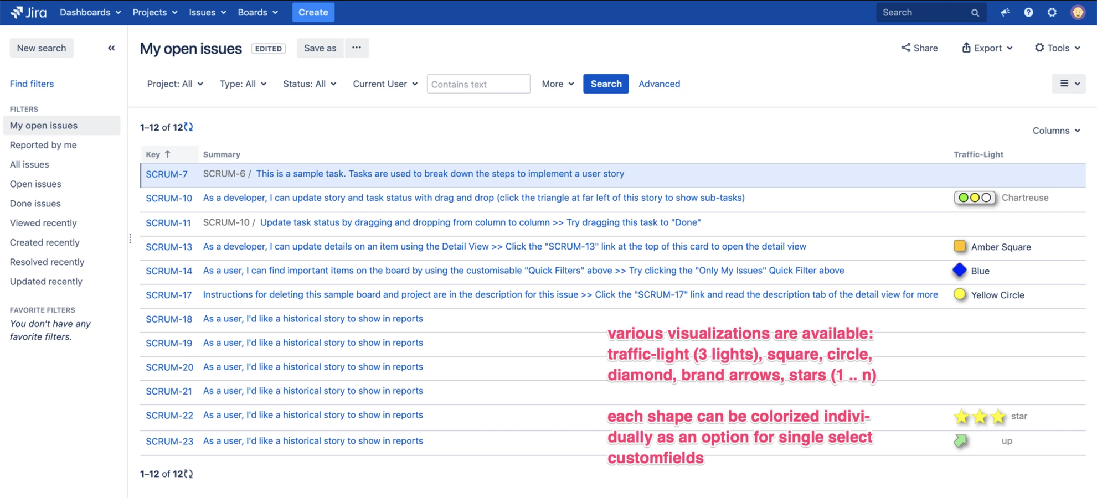Click the green up arrow icon
Image resolution: width=1097 pixels, height=498 pixels.
click(x=961, y=441)
